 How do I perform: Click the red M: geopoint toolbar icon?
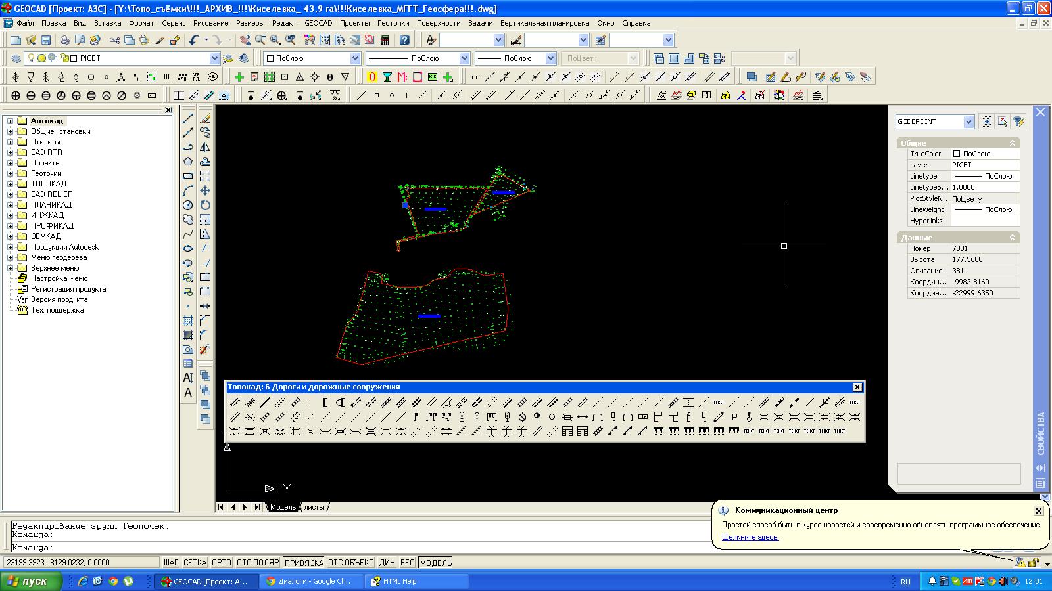click(x=402, y=77)
